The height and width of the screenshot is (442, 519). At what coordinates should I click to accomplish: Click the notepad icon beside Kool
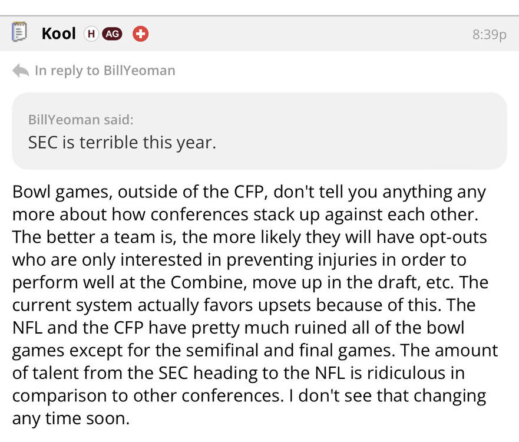[x=19, y=32]
